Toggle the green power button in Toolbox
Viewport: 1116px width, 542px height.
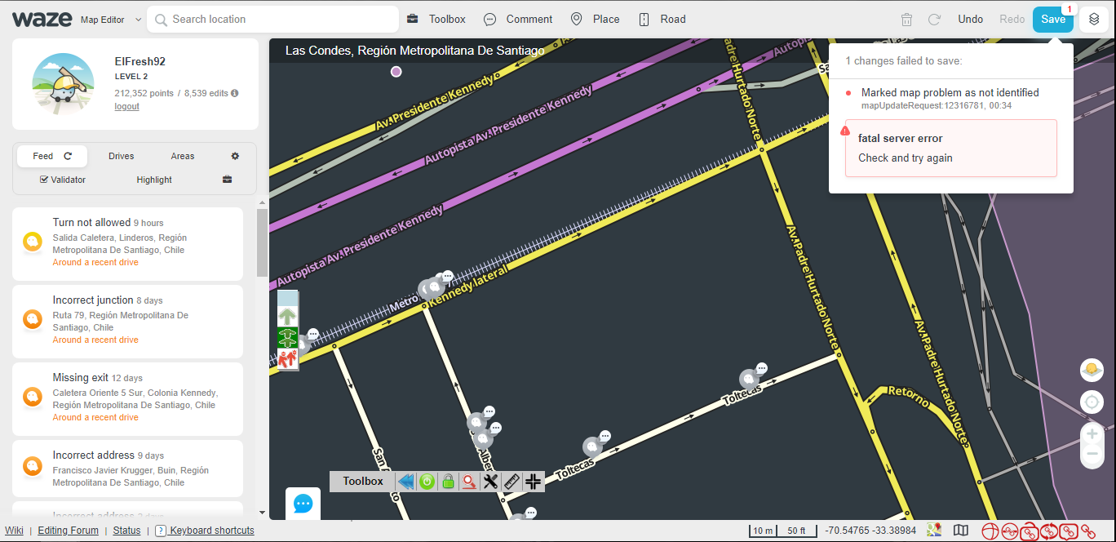pyautogui.click(x=427, y=482)
